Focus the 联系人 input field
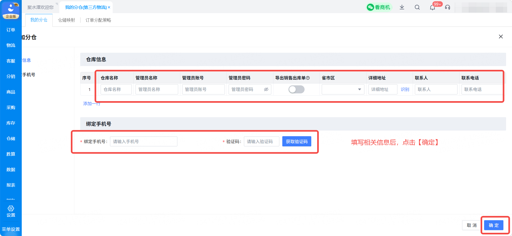The width and height of the screenshot is (512, 236). coord(436,89)
